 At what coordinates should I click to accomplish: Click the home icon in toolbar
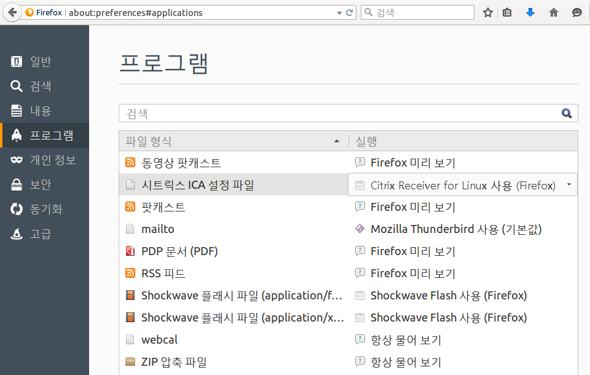[x=554, y=12]
